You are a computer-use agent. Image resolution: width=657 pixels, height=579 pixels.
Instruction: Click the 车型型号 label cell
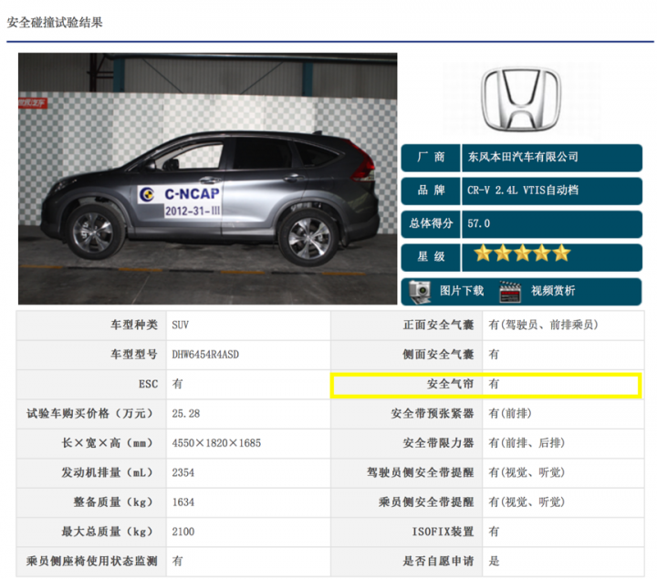(x=91, y=355)
